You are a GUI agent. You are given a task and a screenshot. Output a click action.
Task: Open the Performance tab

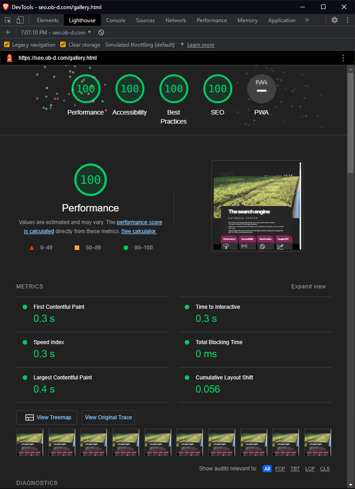(212, 20)
